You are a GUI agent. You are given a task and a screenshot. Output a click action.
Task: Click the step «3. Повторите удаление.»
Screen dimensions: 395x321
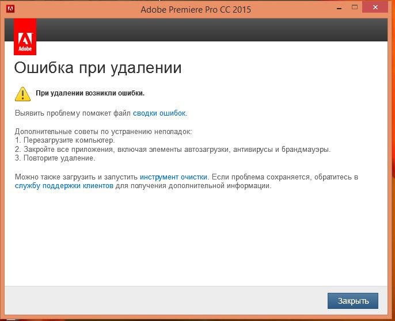pyautogui.click(x=55, y=158)
